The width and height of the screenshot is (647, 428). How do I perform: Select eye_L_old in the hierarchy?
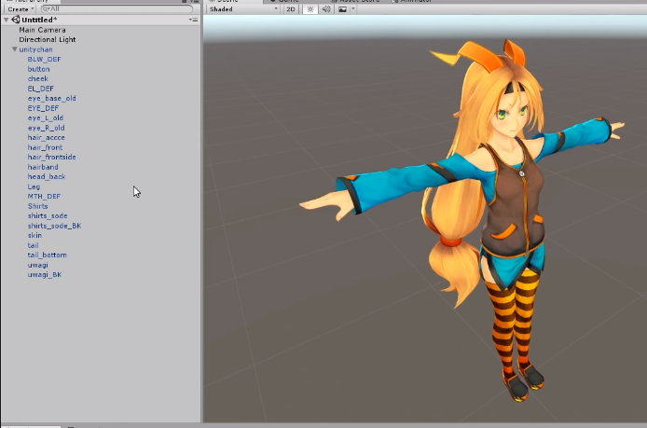[46, 118]
